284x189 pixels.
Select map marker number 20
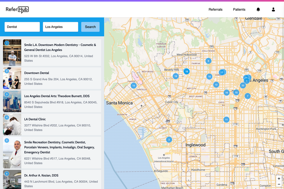(243, 86)
